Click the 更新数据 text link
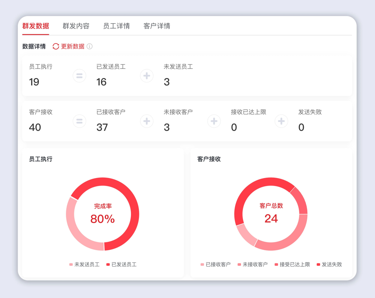 pos(73,46)
